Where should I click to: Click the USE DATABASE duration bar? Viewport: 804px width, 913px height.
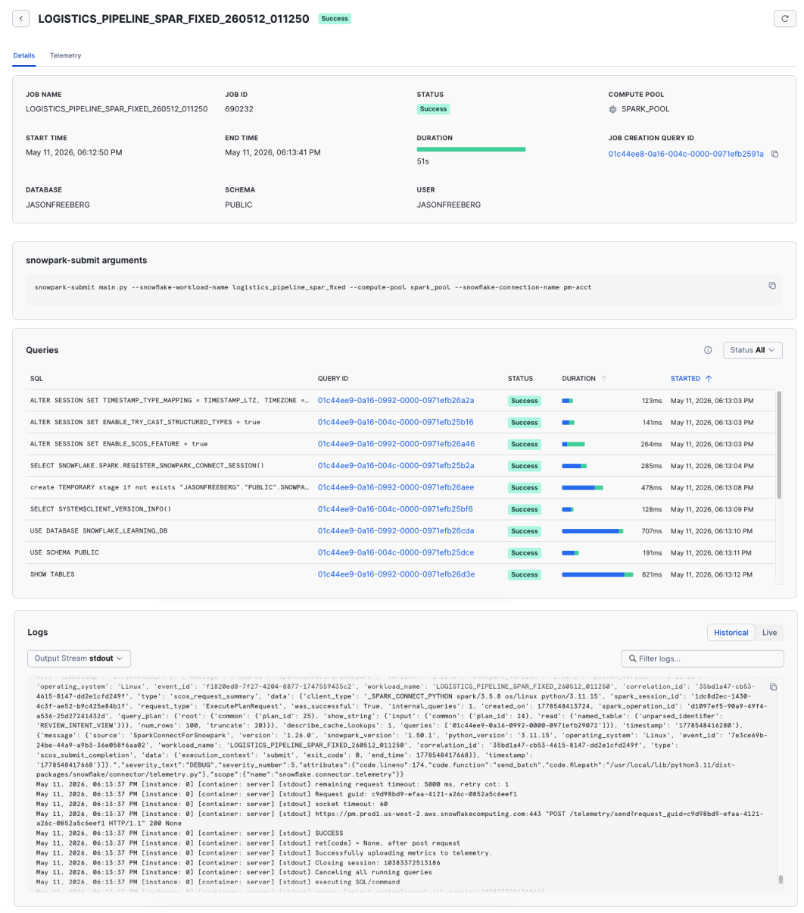coord(592,531)
